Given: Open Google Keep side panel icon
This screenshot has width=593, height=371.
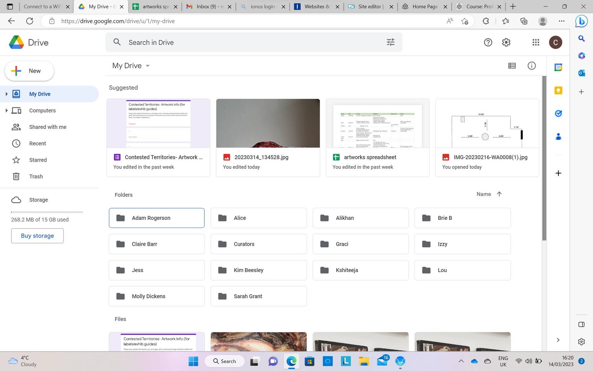Looking at the screenshot, I should [x=558, y=90].
